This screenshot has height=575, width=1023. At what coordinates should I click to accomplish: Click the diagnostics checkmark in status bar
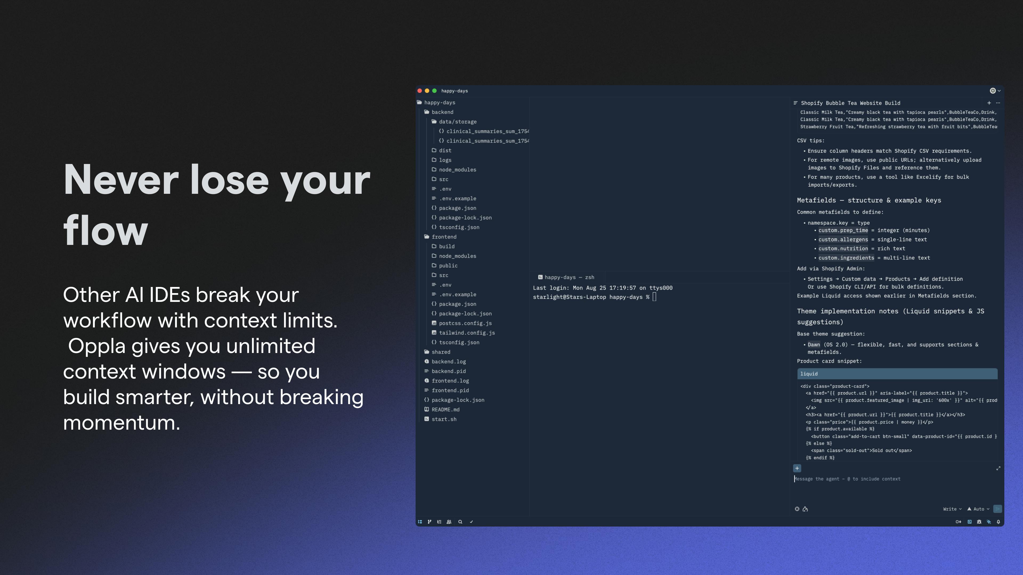click(471, 522)
